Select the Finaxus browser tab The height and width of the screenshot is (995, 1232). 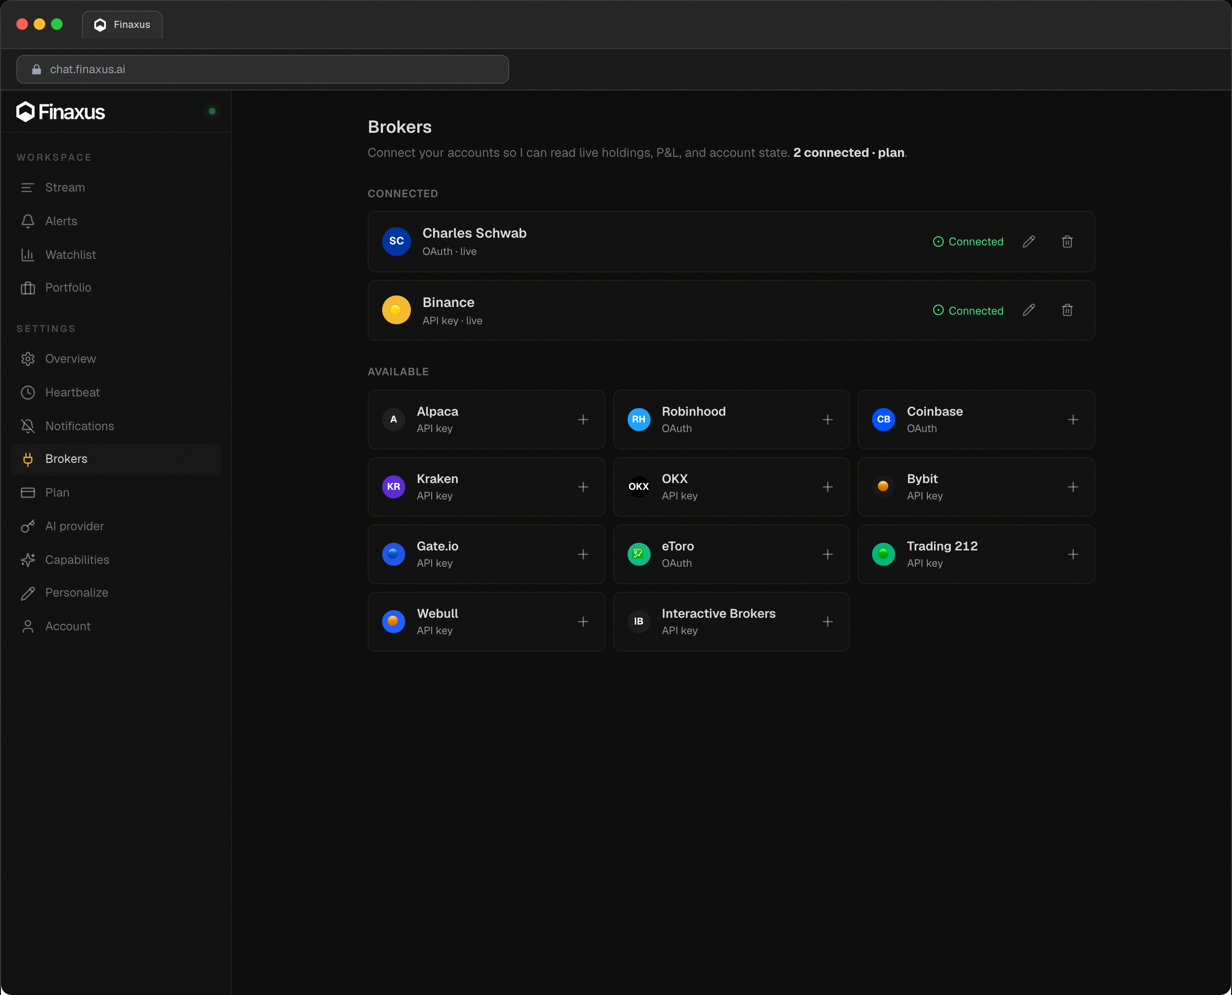[122, 25]
